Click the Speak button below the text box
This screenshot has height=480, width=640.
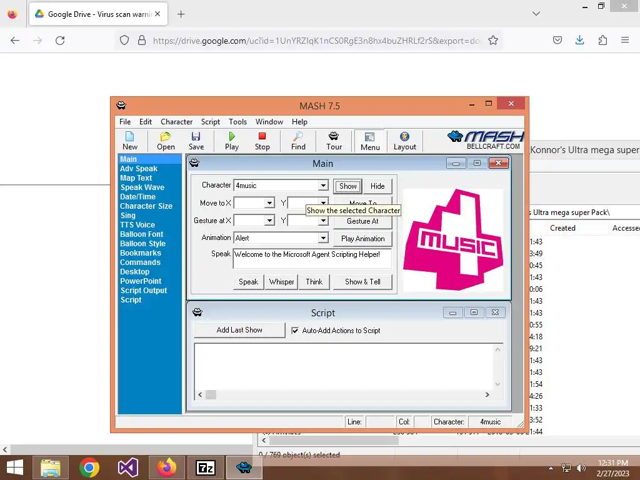coord(248,282)
